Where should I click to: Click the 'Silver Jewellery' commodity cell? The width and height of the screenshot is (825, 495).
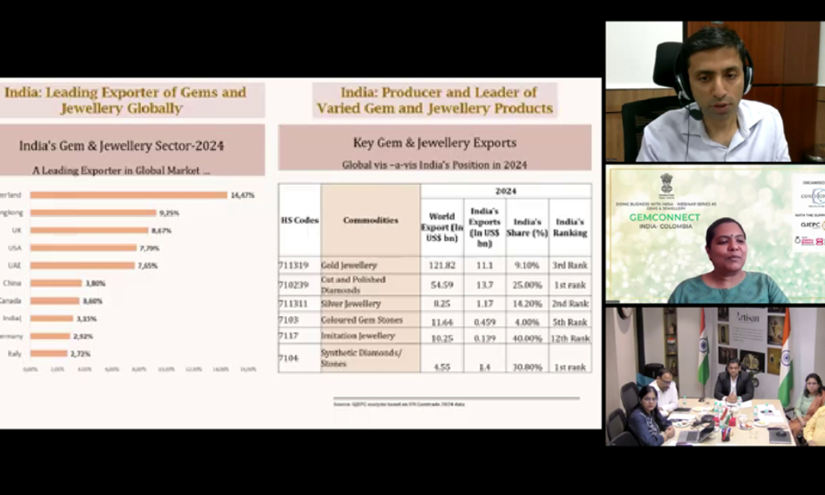(351, 304)
